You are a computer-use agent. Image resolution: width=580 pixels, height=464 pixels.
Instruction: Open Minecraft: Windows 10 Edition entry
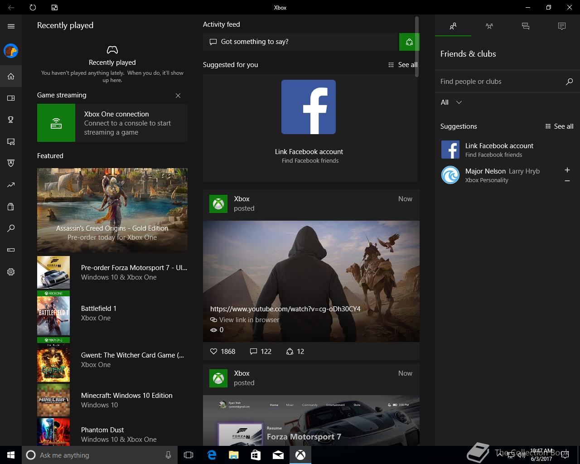point(112,400)
